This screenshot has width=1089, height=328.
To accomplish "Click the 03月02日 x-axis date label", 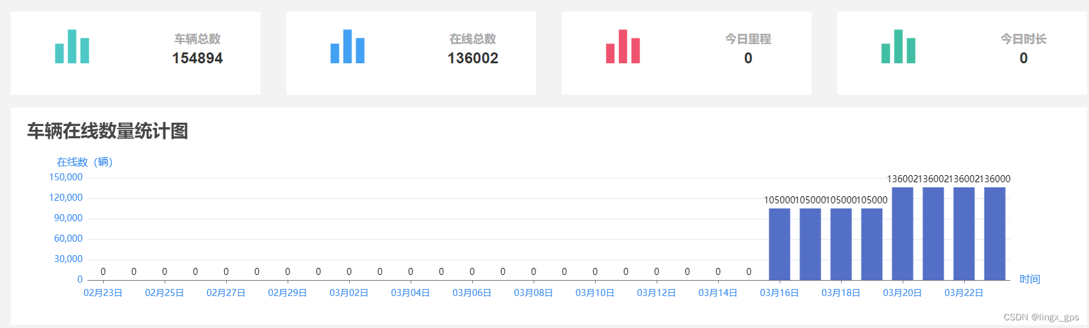I will point(349,293).
